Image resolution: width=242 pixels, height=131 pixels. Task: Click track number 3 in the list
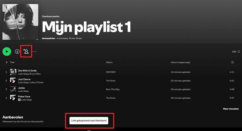6,89
